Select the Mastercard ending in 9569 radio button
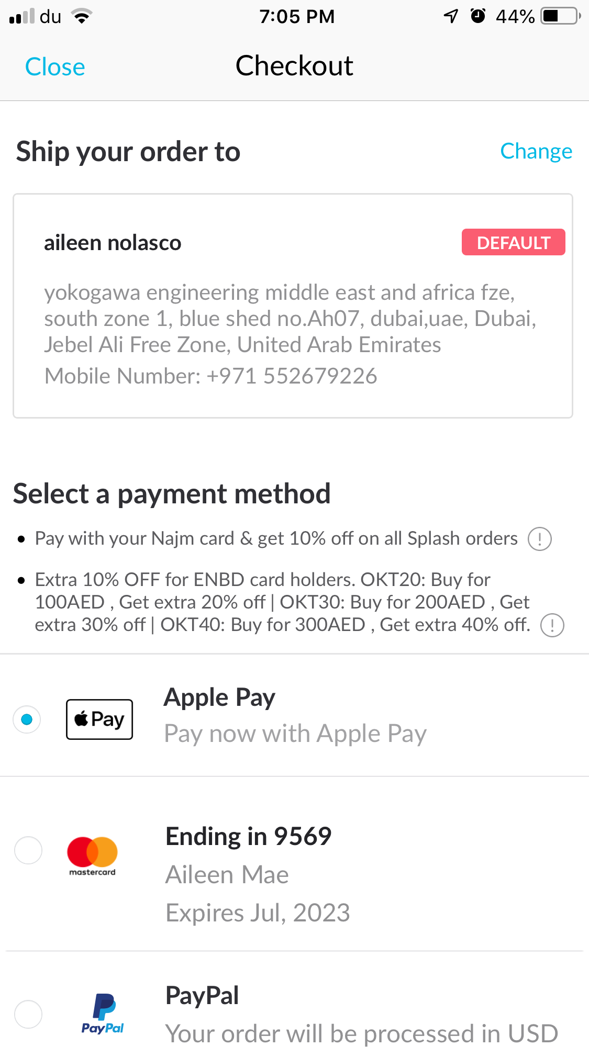 click(x=28, y=850)
